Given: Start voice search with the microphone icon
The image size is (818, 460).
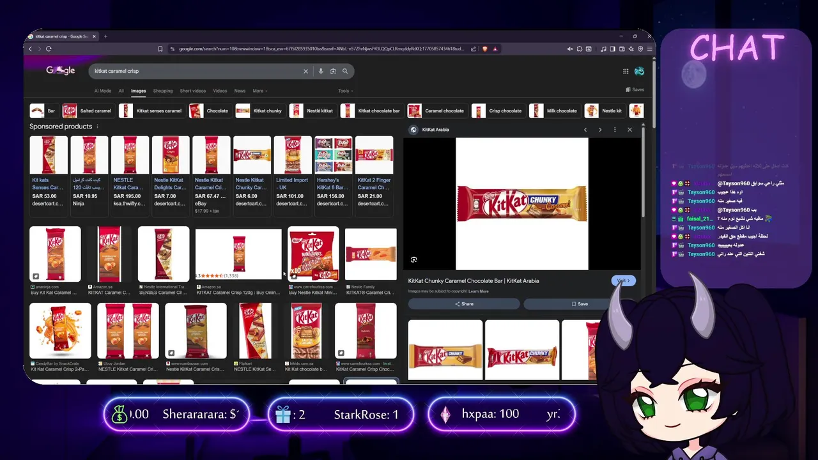Looking at the screenshot, I should [321, 71].
